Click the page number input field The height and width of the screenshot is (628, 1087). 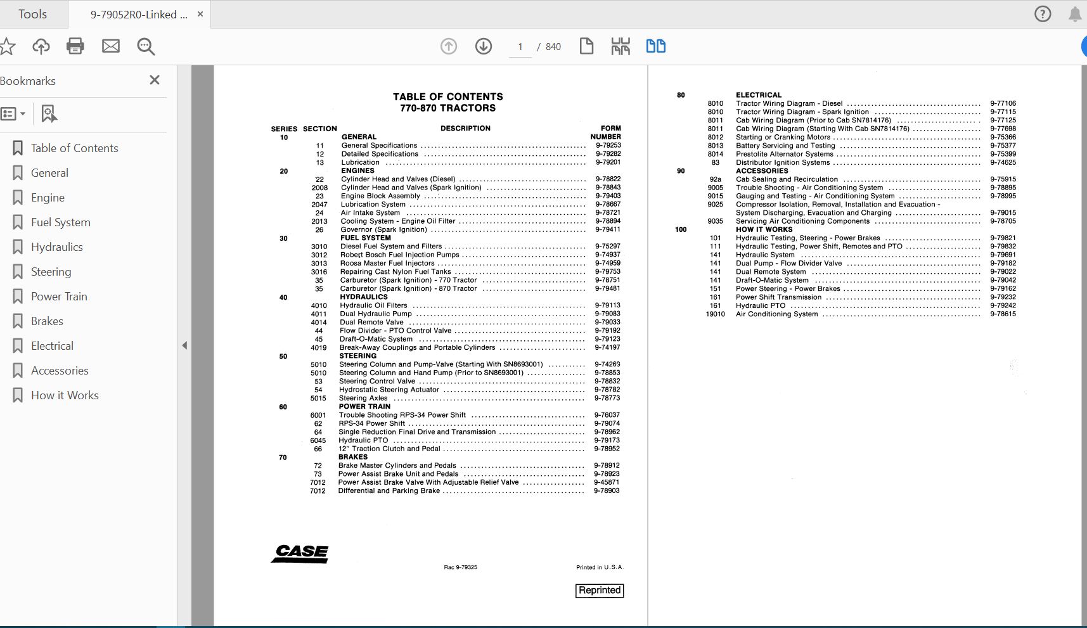click(520, 46)
